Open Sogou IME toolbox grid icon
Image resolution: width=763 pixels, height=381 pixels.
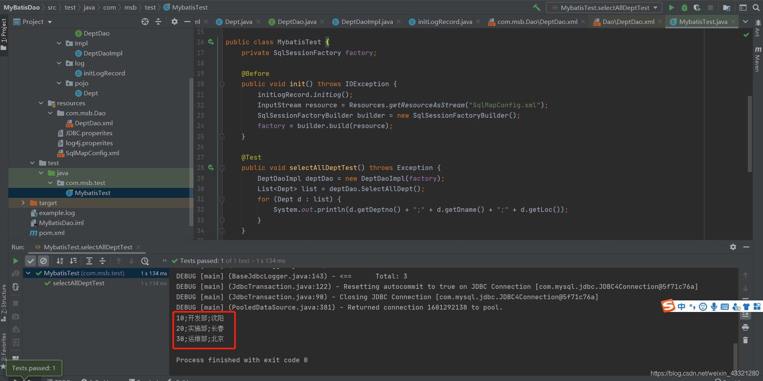(x=757, y=306)
